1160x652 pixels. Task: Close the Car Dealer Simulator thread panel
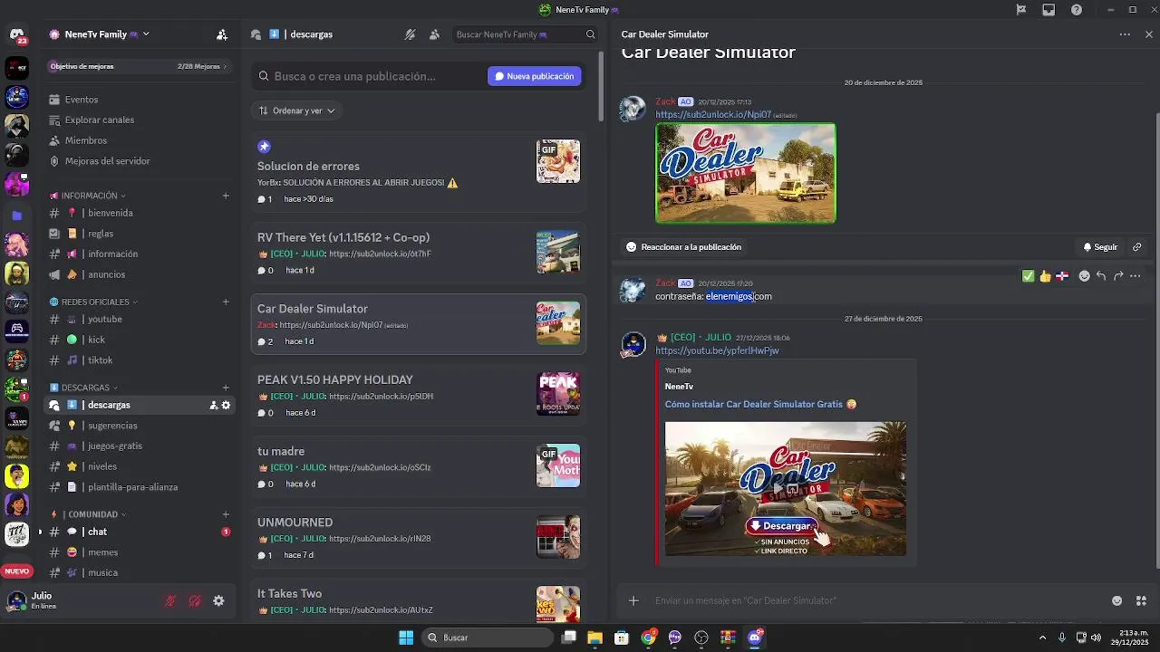pos(1149,34)
